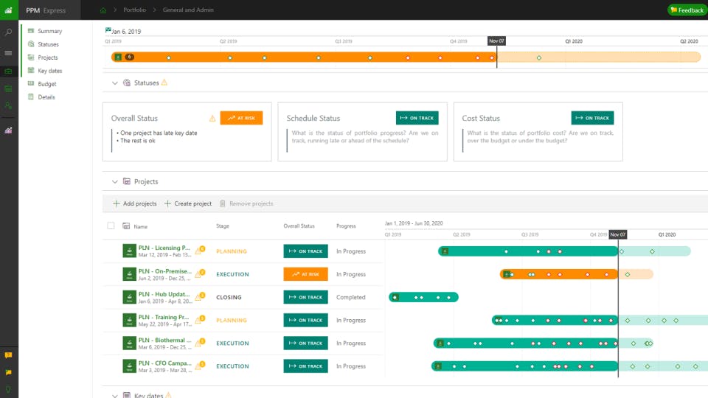The height and width of the screenshot is (398, 708).
Task: Open the hamburger menu in the left rail
Action: click(x=8, y=53)
